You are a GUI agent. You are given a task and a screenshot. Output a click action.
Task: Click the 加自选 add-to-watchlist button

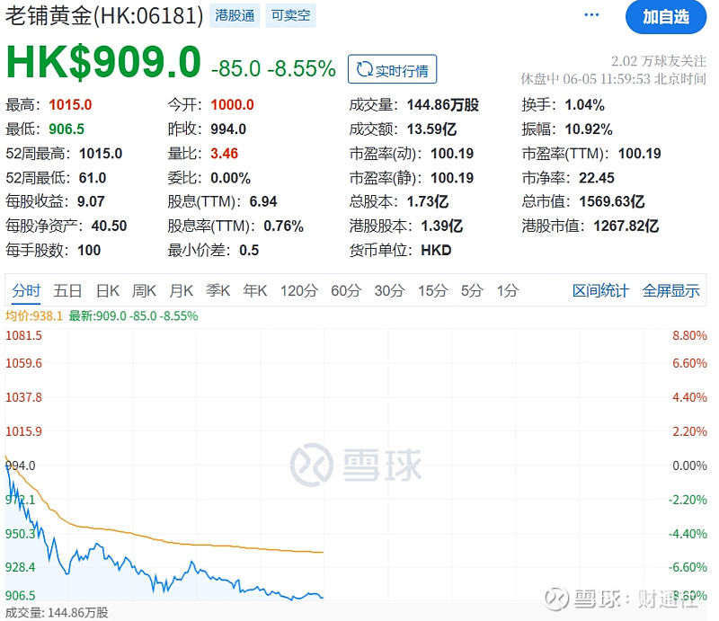666,17
